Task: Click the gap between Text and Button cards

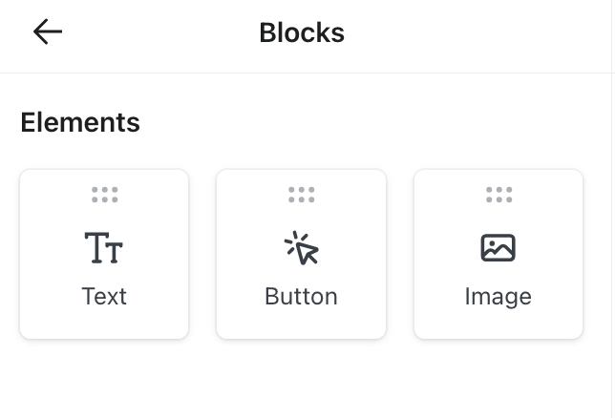Action: point(202,254)
